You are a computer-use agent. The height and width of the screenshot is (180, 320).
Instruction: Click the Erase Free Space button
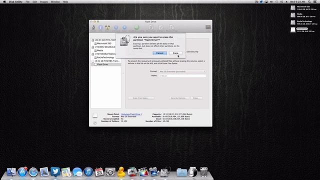[141, 98]
